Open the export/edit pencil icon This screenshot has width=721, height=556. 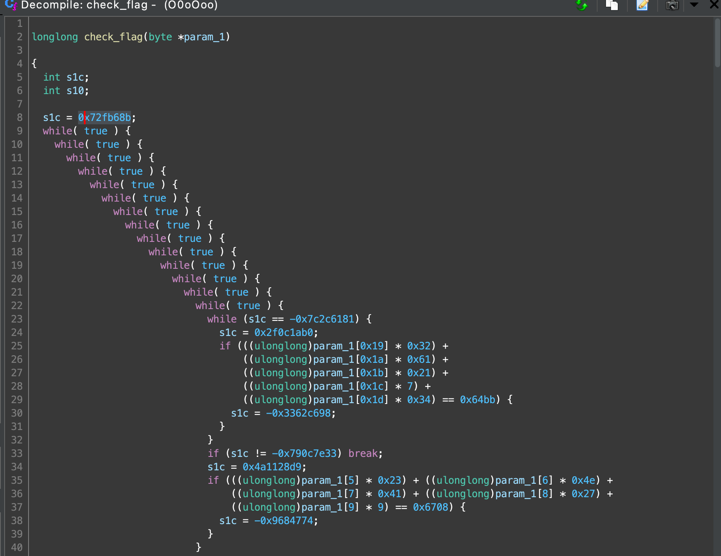[642, 5]
